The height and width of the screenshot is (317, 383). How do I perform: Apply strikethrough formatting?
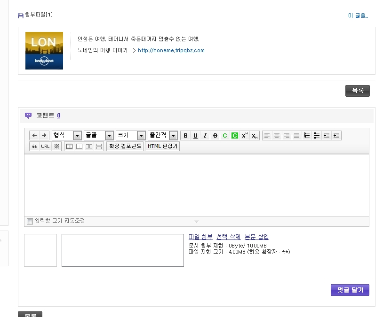[215, 136]
